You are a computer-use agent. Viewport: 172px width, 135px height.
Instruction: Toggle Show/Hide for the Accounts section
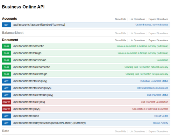120,19
